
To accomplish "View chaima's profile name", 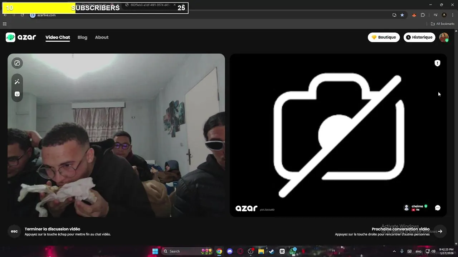I will [x=417, y=206].
